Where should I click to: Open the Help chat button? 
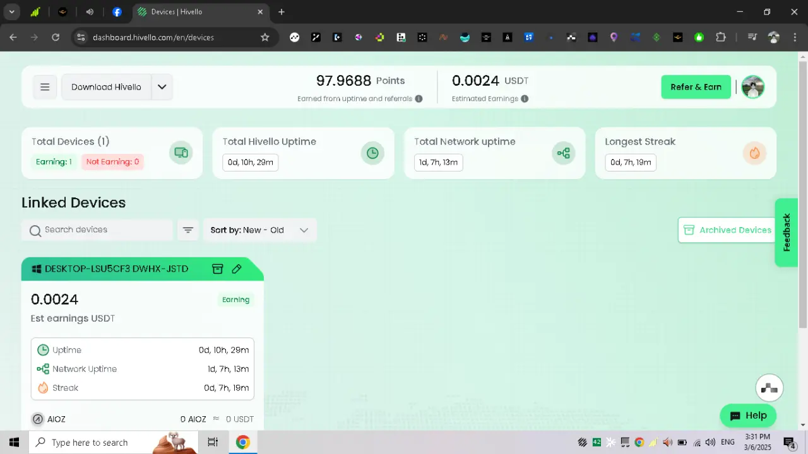[748, 416]
